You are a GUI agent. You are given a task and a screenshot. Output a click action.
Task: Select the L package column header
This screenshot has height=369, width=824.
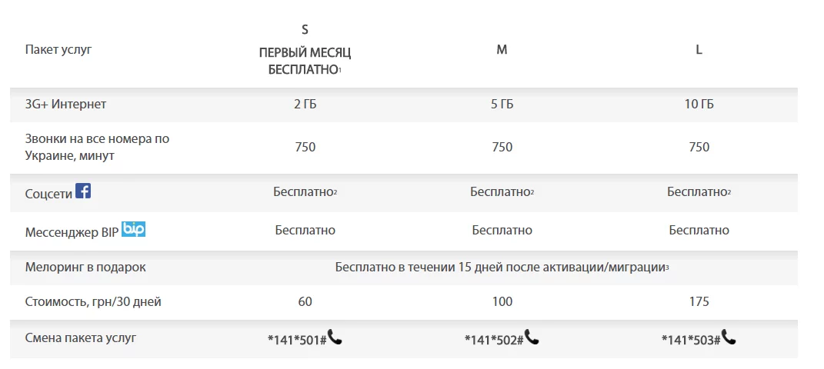click(x=699, y=50)
